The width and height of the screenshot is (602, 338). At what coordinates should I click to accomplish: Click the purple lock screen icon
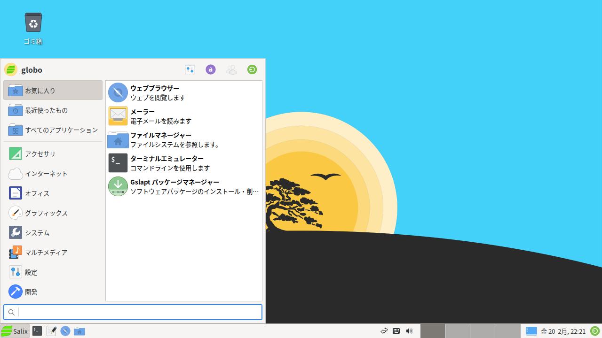211,69
